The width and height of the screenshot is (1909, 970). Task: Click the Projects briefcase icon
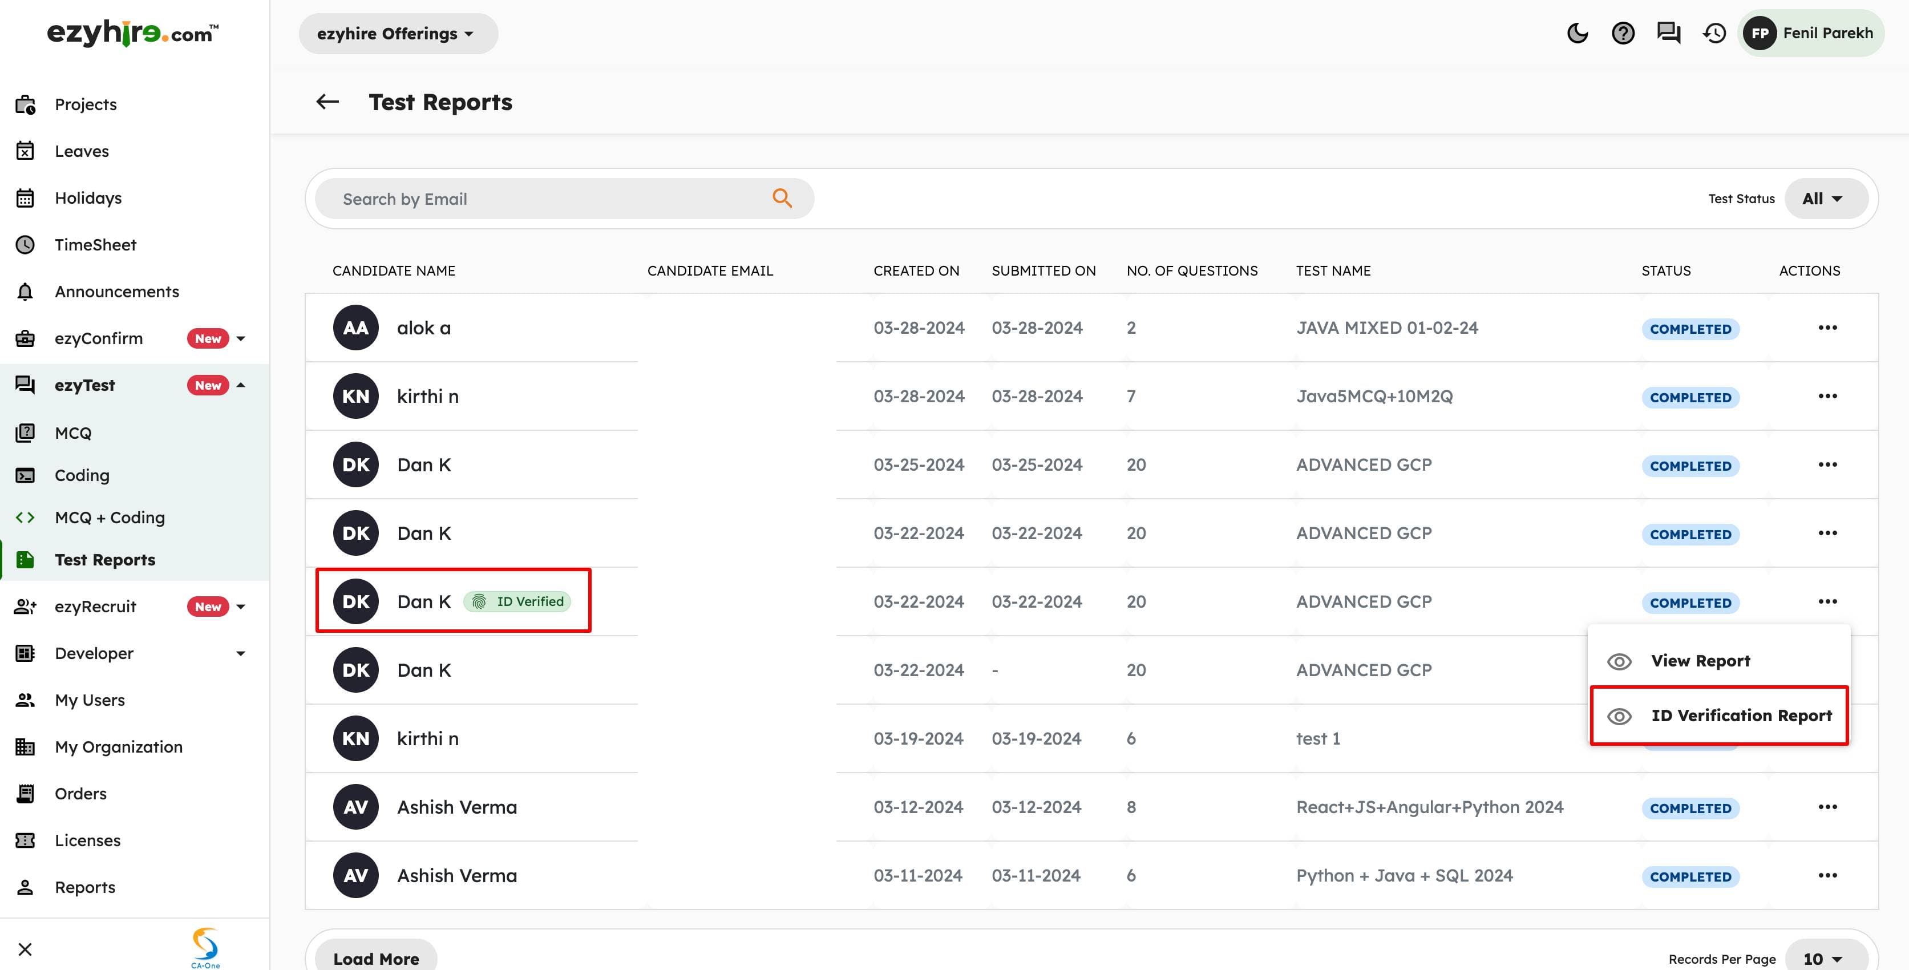tap(25, 104)
